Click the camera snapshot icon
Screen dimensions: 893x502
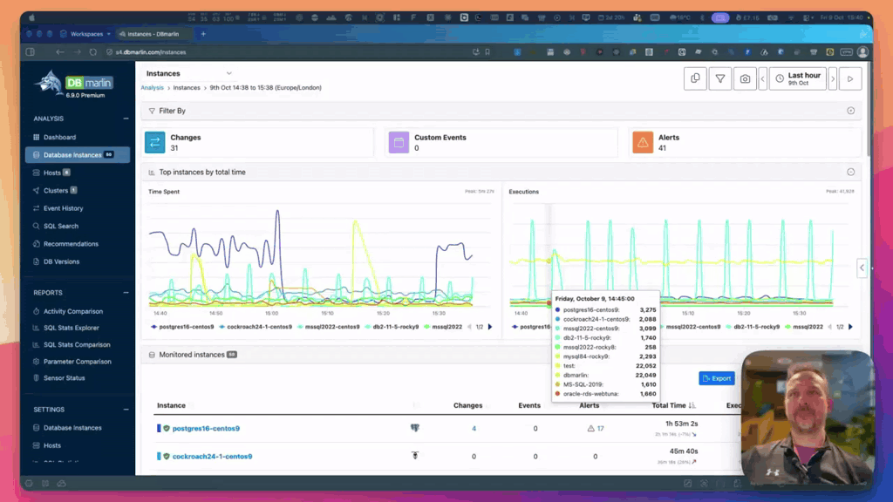pos(745,78)
